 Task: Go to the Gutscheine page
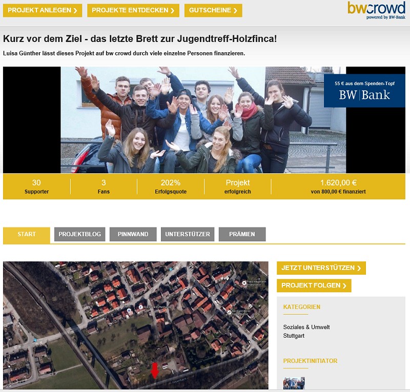pyautogui.click(x=213, y=10)
